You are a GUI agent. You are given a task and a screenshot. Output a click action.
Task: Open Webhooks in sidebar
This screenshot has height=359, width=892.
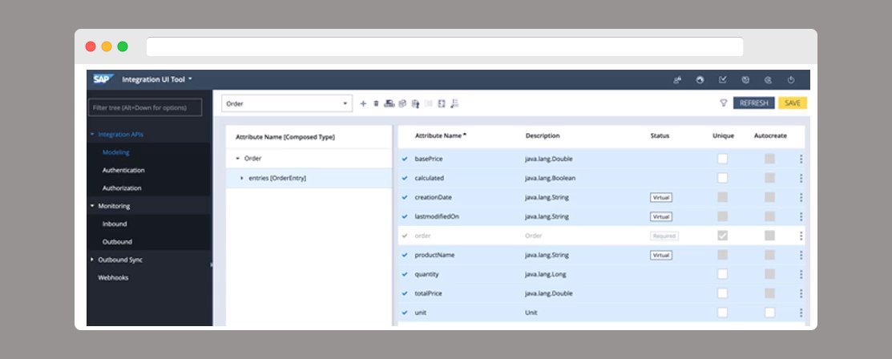coord(113,277)
